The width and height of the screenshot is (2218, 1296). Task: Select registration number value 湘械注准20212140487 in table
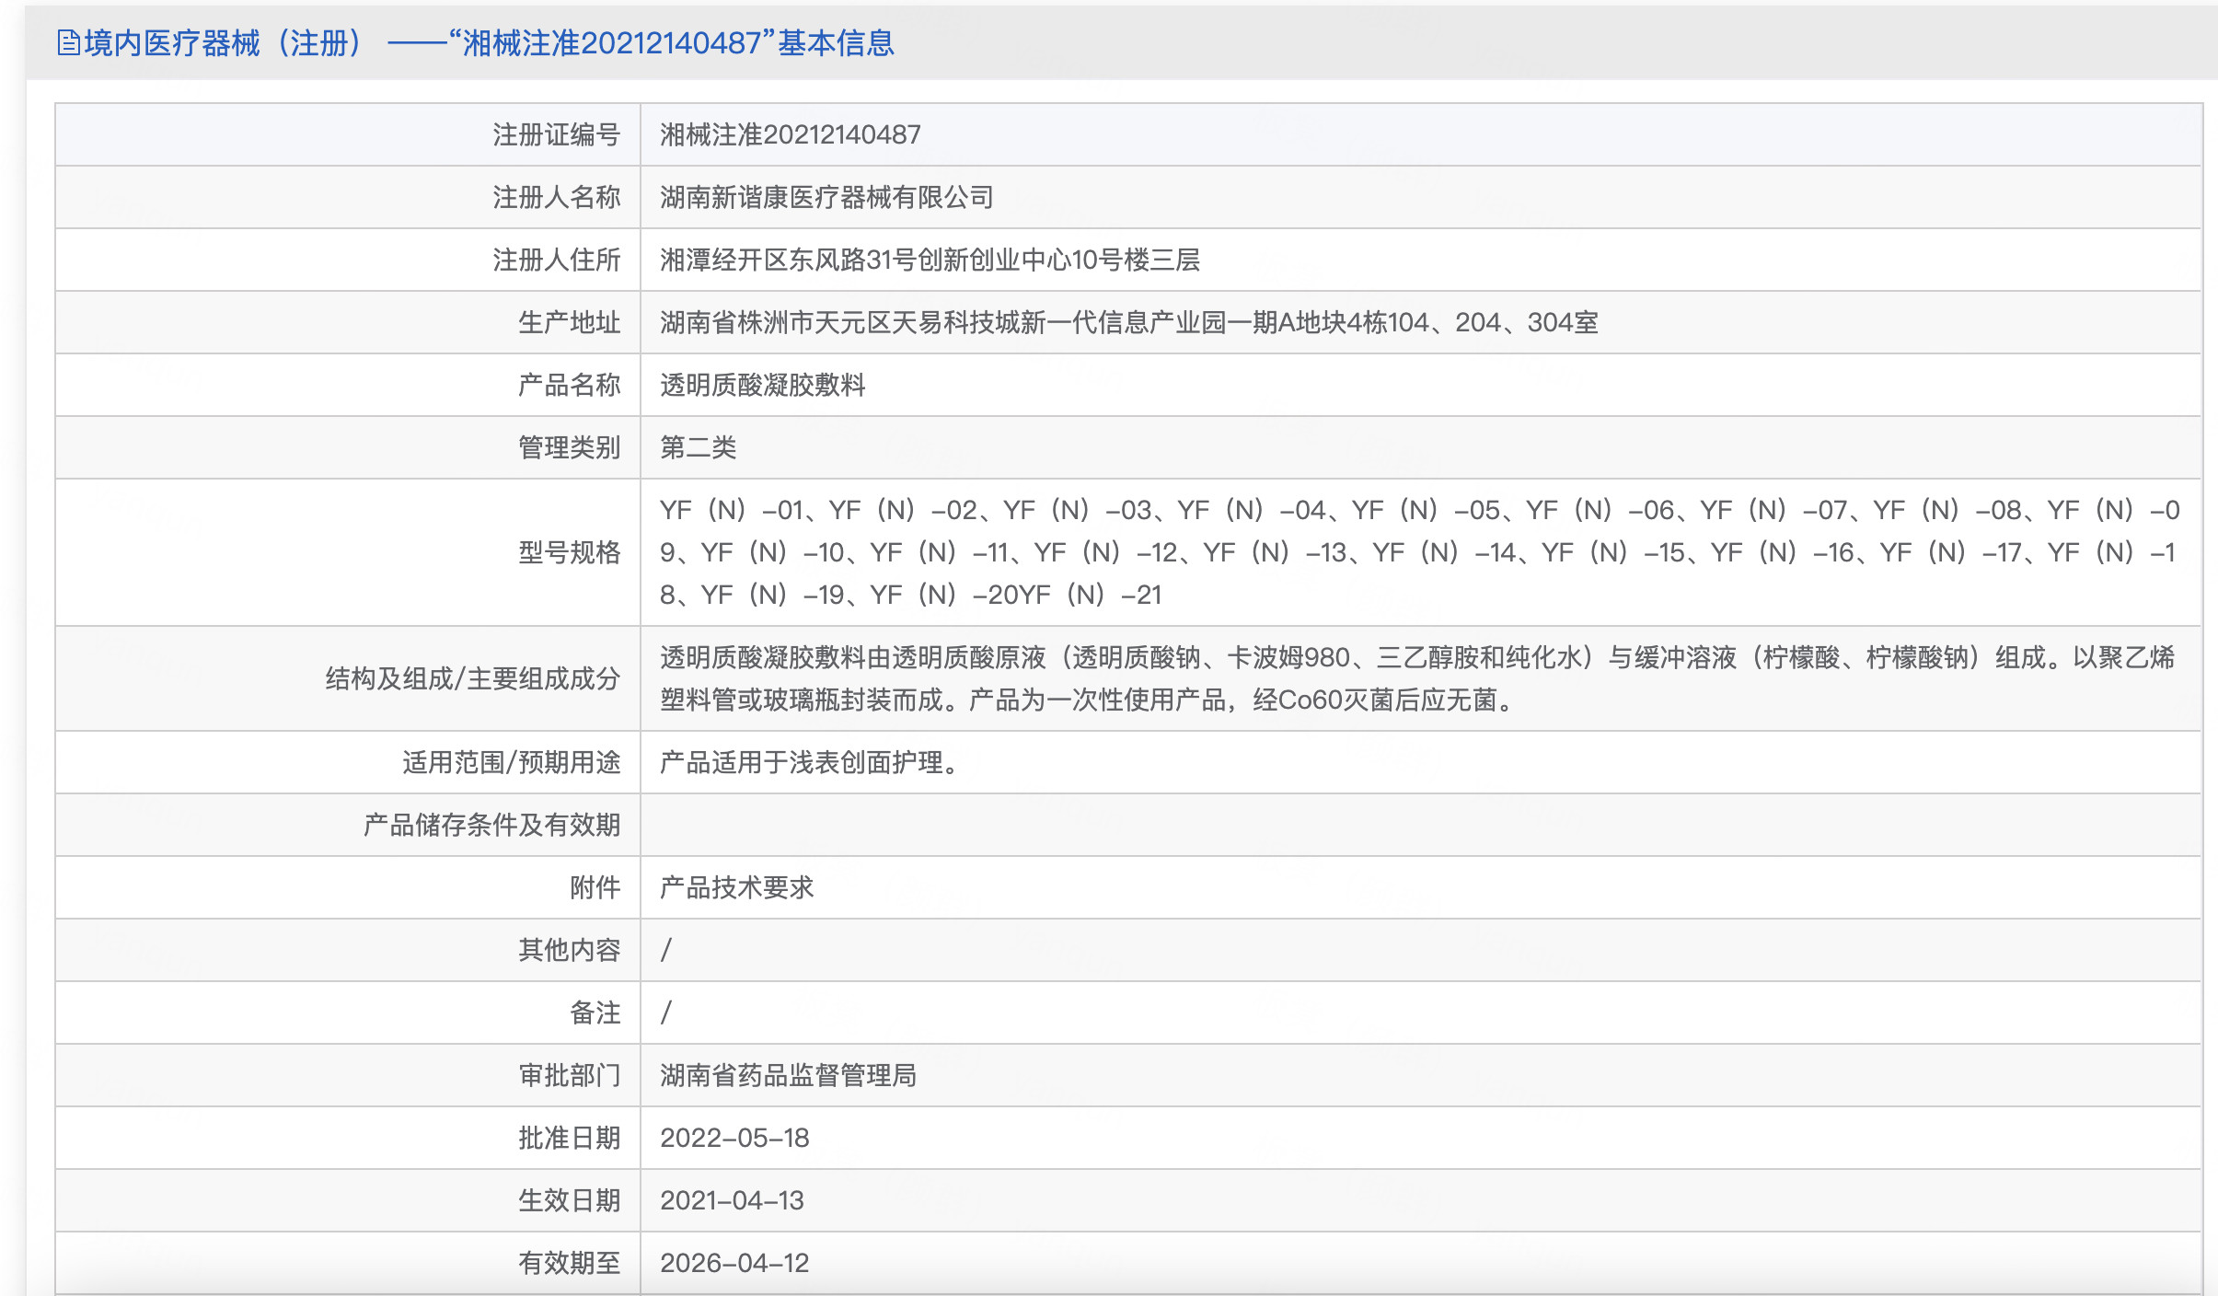[790, 134]
